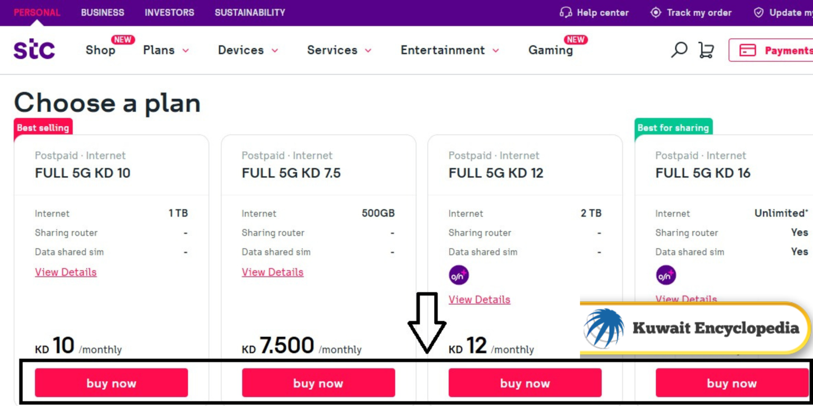Open the shopping cart icon
Screen dimensions: 813x406
706,50
